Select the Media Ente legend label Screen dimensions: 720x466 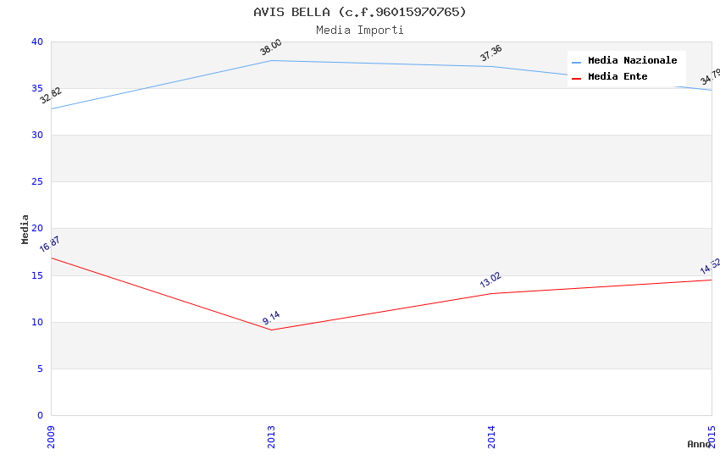point(618,77)
